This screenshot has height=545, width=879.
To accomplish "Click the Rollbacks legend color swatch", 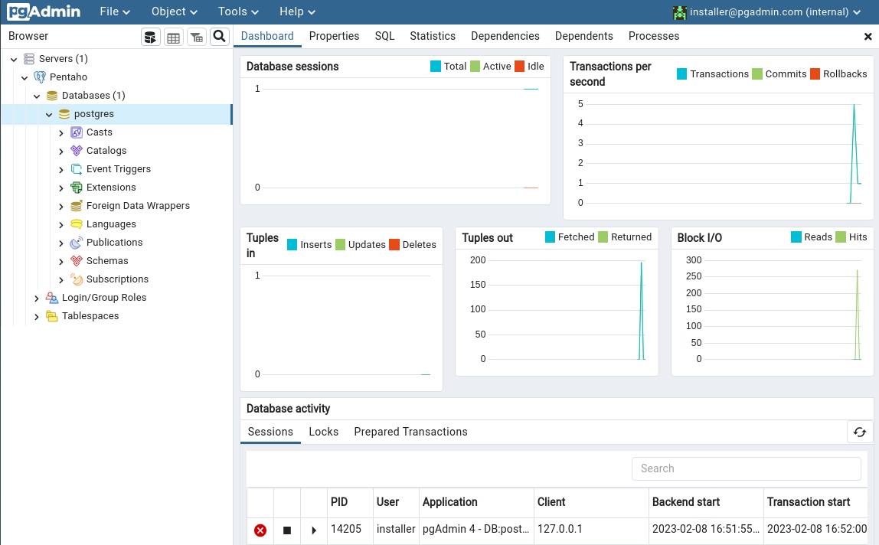I will pyautogui.click(x=815, y=74).
